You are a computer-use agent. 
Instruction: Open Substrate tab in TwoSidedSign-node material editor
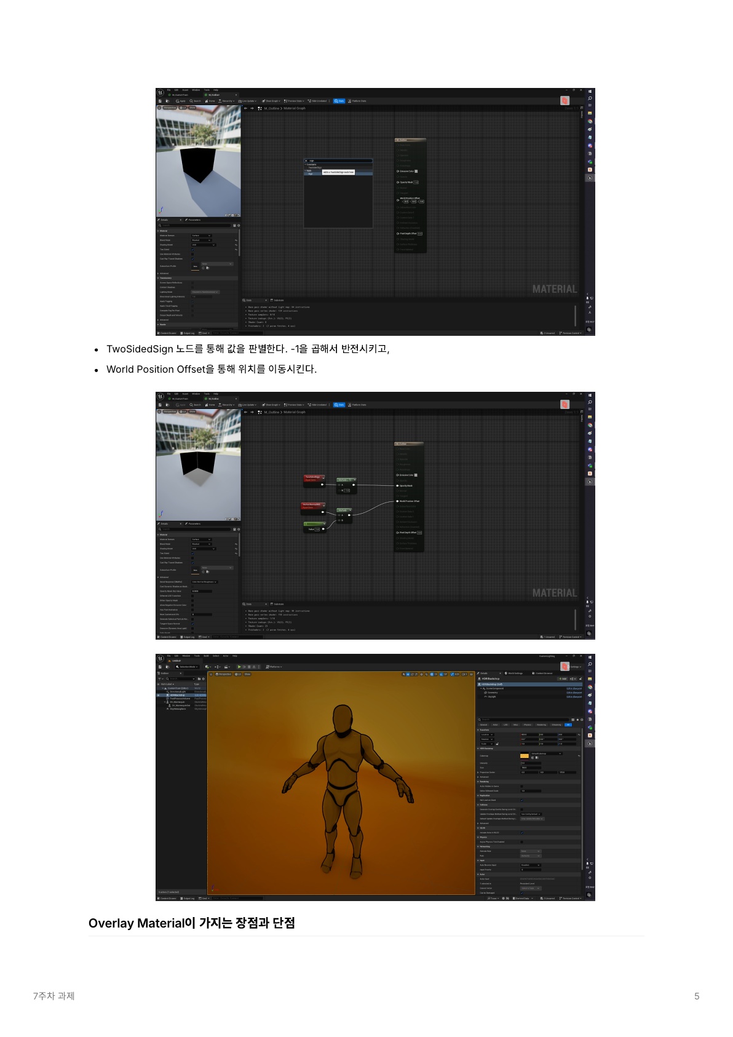[x=278, y=604]
